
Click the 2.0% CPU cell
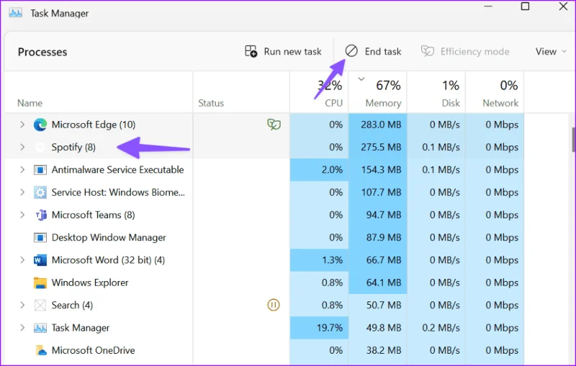click(x=319, y=170)
